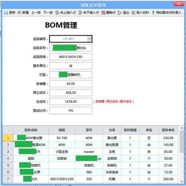Click the 总成本 field showing 1476.00

[x=71, y=101]
